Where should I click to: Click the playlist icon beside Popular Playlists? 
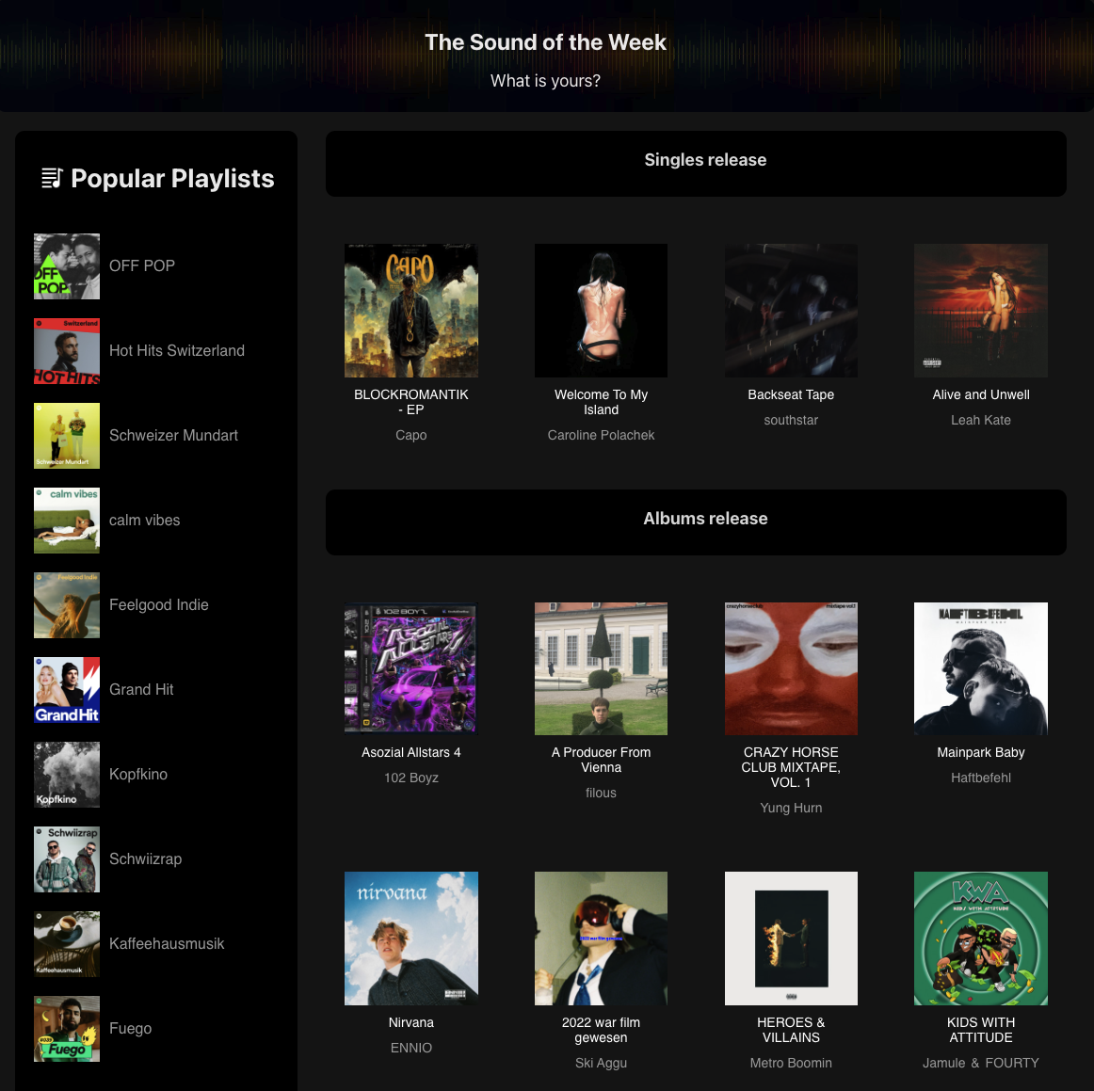(x=52, y=178)
